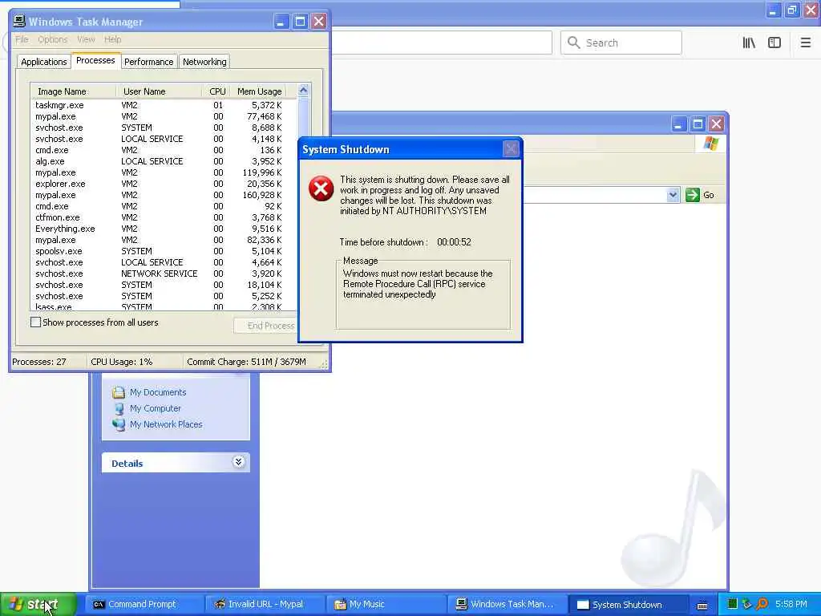The height and width of the screenshot is (616, 821).
Task: Switch to Command Prompt taskbar button
Action: point(144,605)
